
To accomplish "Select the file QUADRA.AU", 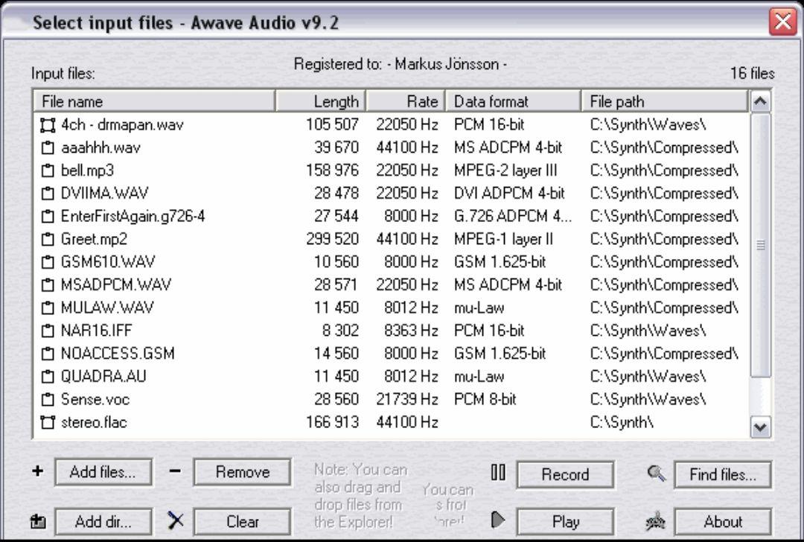I will point(103,377).
